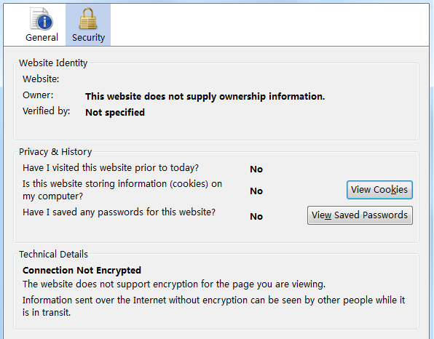Click the 'Connection Not Encrypted' heading
434x339 pixels.
[x=82, y=271]
